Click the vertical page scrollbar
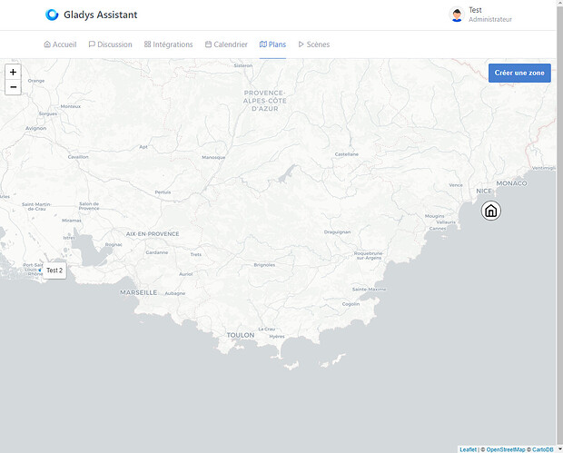The width and height of the screenshot is (563, 453). (x=558, y=227)
